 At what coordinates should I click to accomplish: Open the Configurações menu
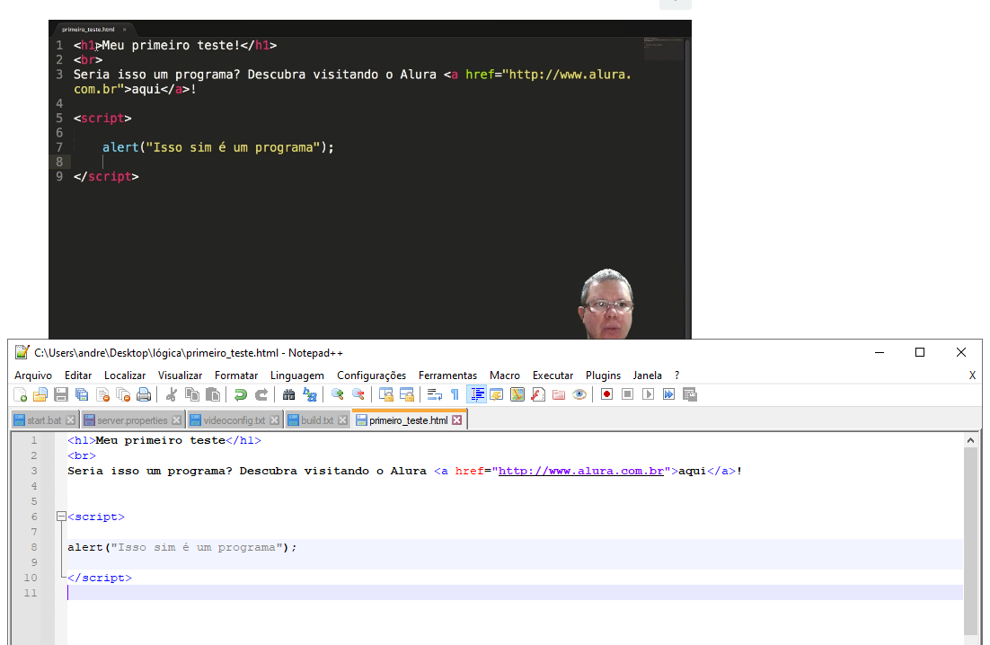371,376
